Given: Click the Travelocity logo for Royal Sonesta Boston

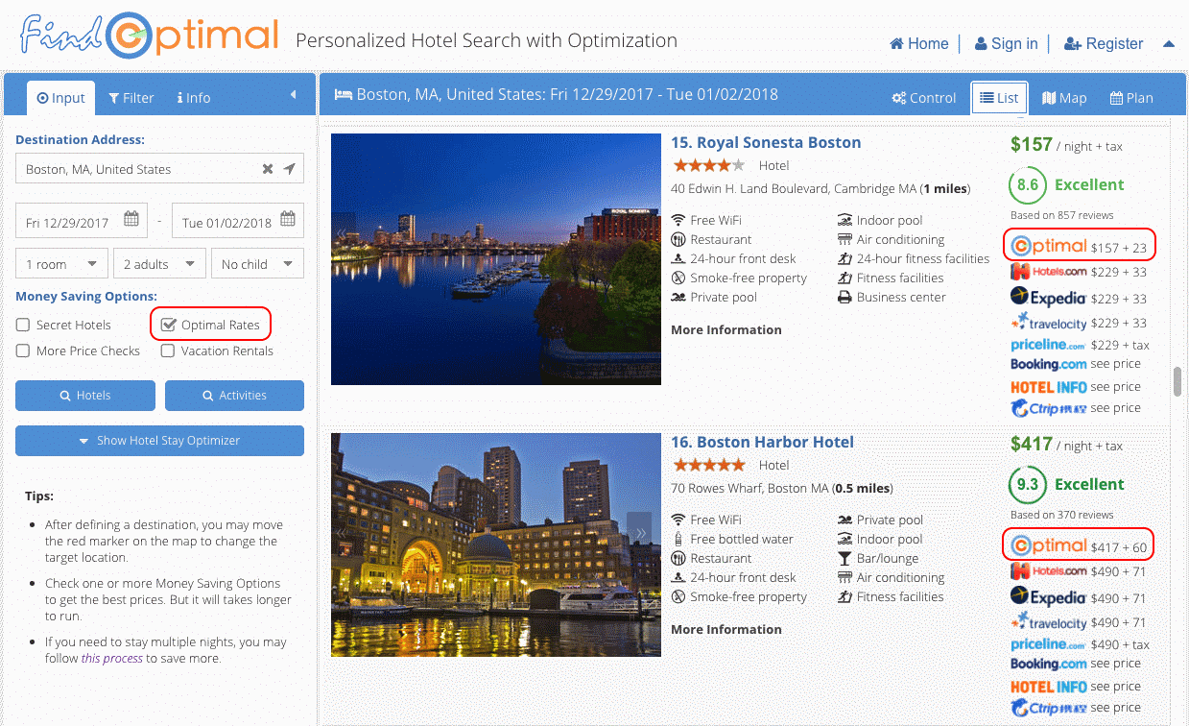Looking at the screenshot, I should [x=1049, y=323].
